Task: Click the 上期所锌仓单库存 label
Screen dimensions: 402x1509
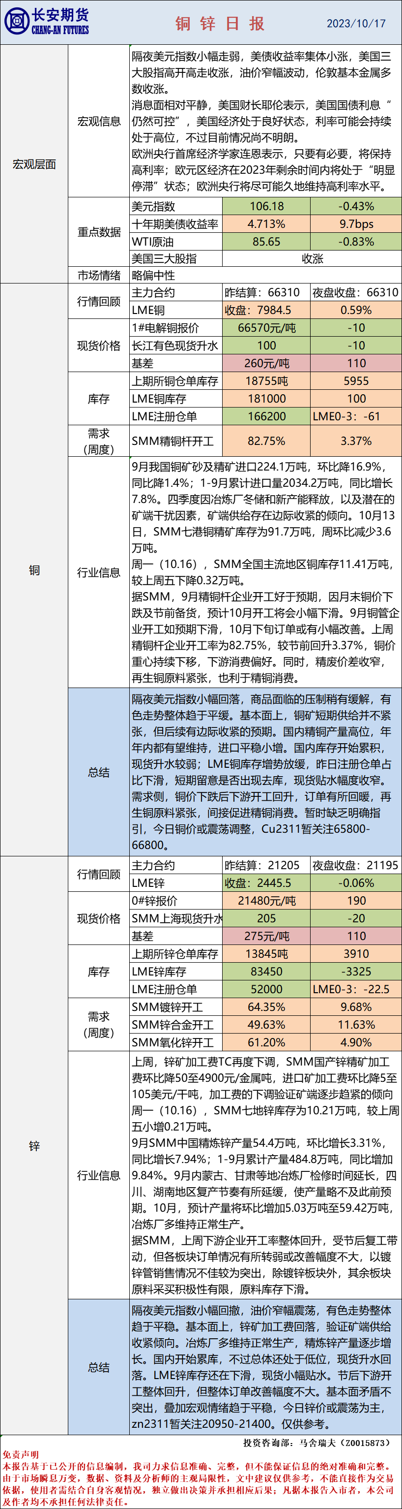Action: pyautogui.click(x=175, y=954)
